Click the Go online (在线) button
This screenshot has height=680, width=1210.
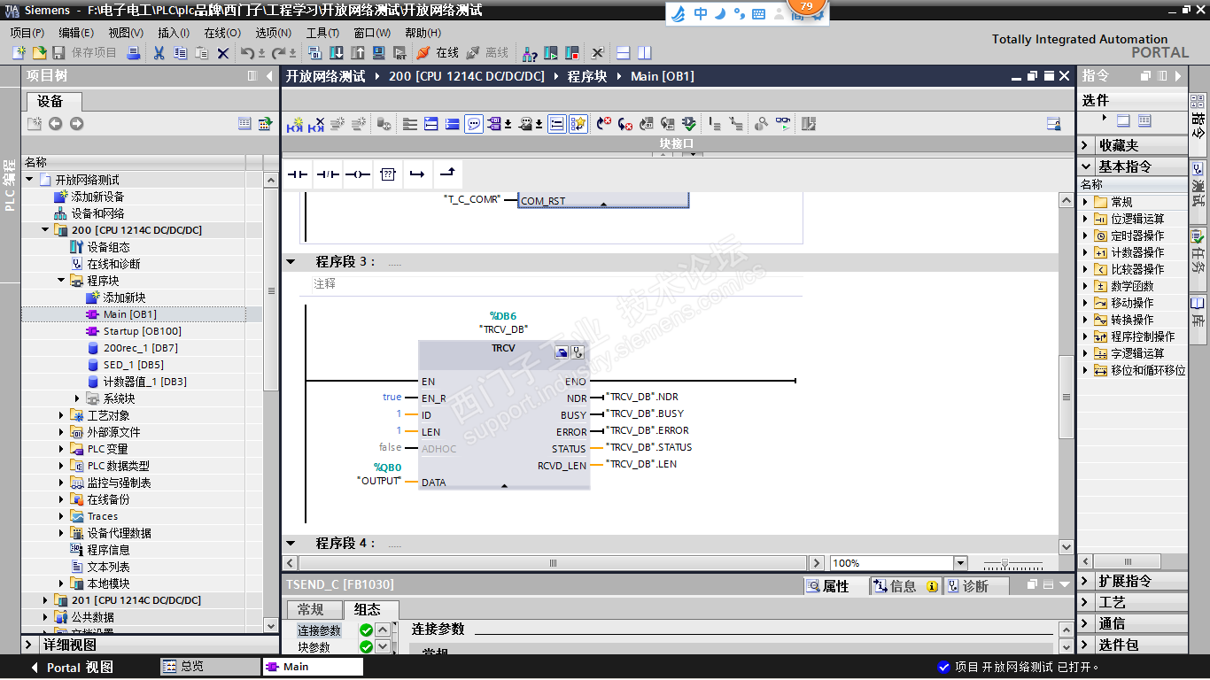438,53
